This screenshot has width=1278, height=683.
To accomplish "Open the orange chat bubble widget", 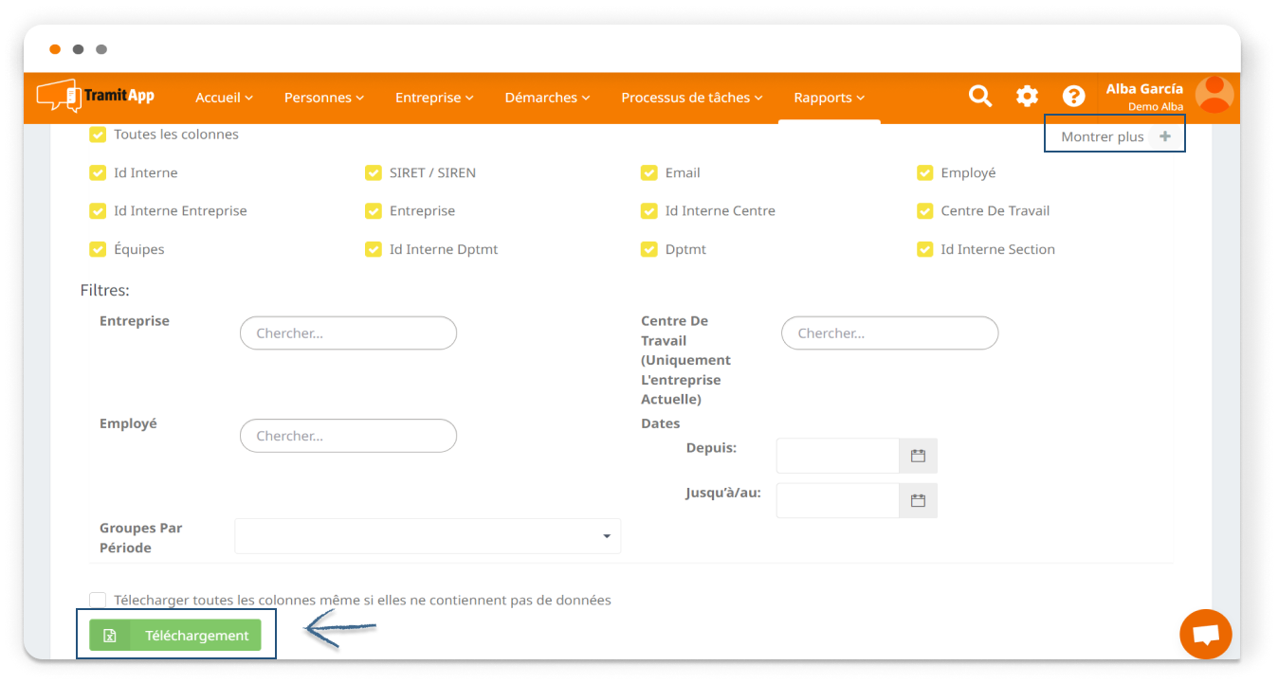I will click(x=1205, y=635).
